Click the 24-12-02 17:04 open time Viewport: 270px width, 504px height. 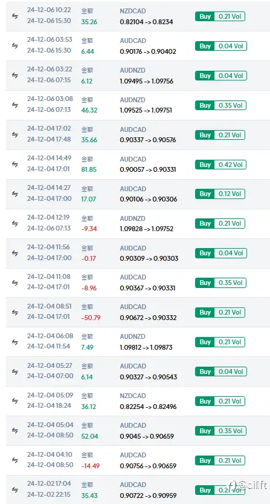[49, 483]
